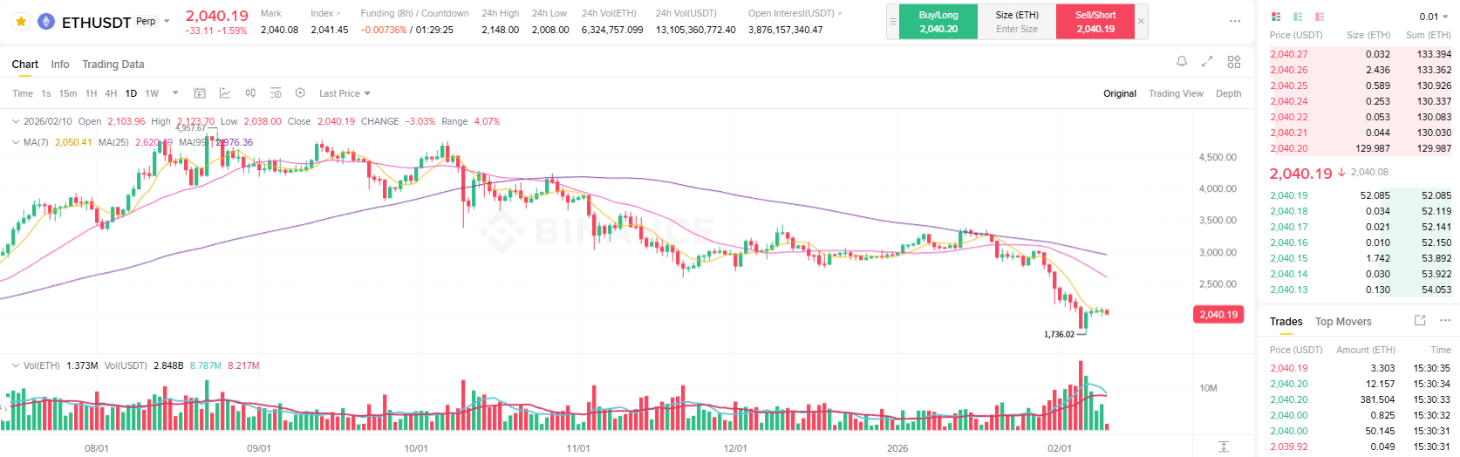
Task: Select the 4H time interval
Action: [x=111, y=93]
